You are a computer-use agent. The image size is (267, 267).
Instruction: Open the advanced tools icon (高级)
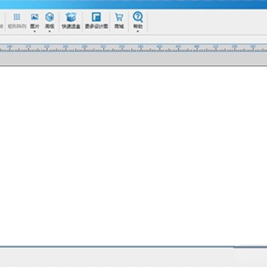[x=50, y=17]
